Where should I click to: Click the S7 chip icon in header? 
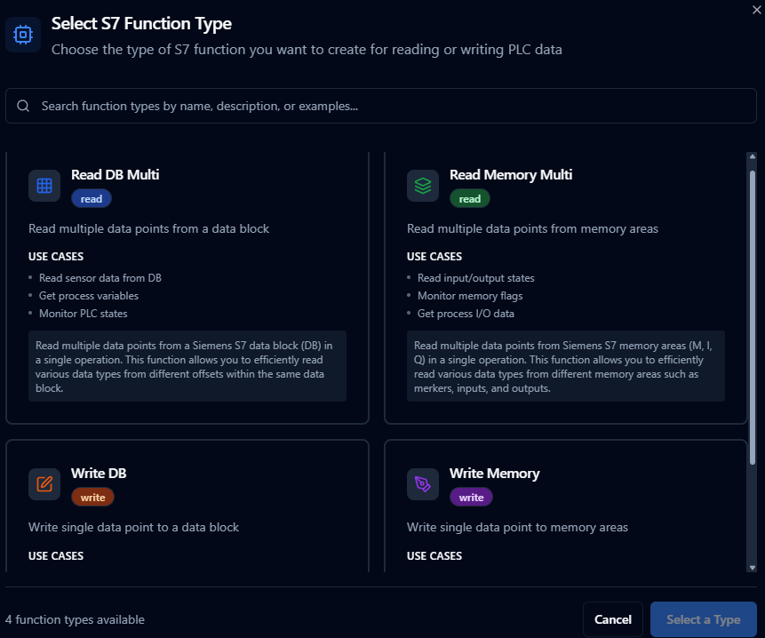click(x=23, y=35)
